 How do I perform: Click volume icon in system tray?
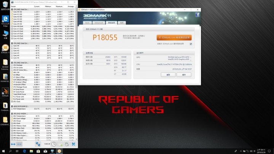pyautogui.click(x=251, y=151)
